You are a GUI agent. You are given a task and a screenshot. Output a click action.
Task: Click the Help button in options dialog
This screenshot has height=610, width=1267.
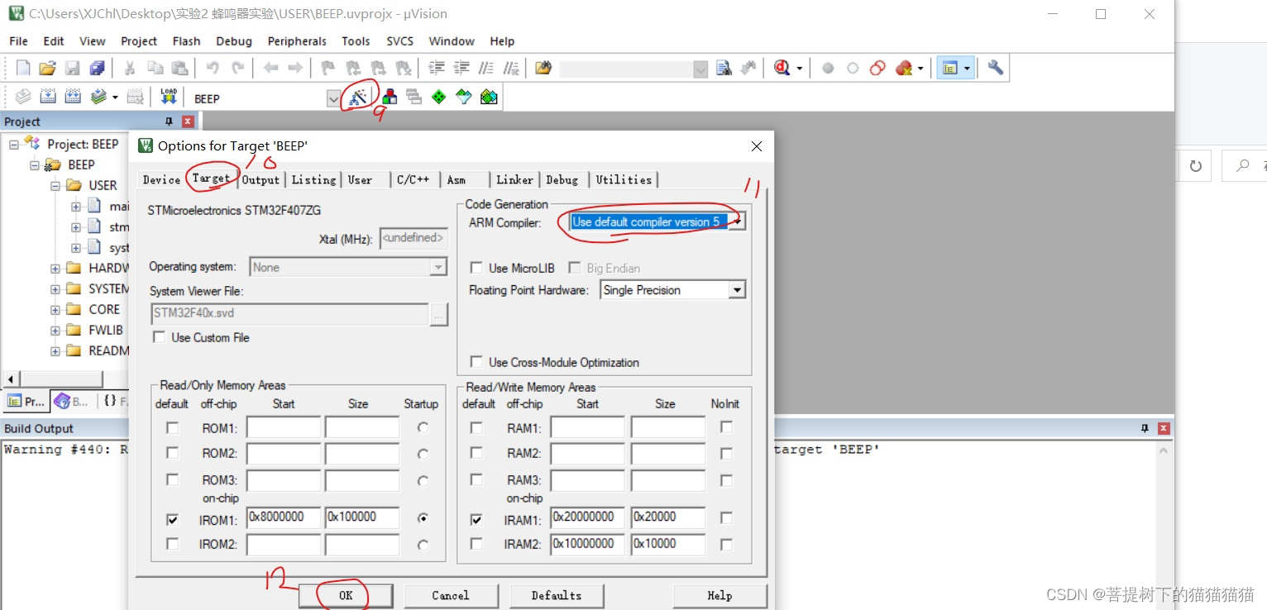coord(720,595)
